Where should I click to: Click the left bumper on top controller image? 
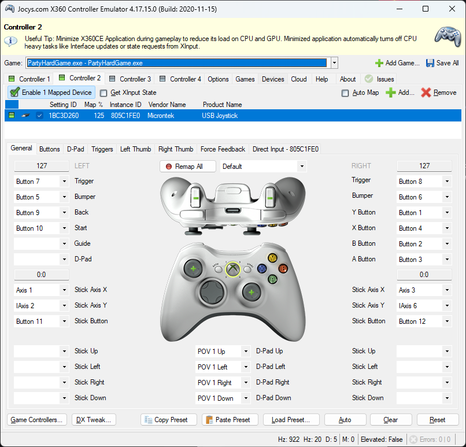click(192, 214)
